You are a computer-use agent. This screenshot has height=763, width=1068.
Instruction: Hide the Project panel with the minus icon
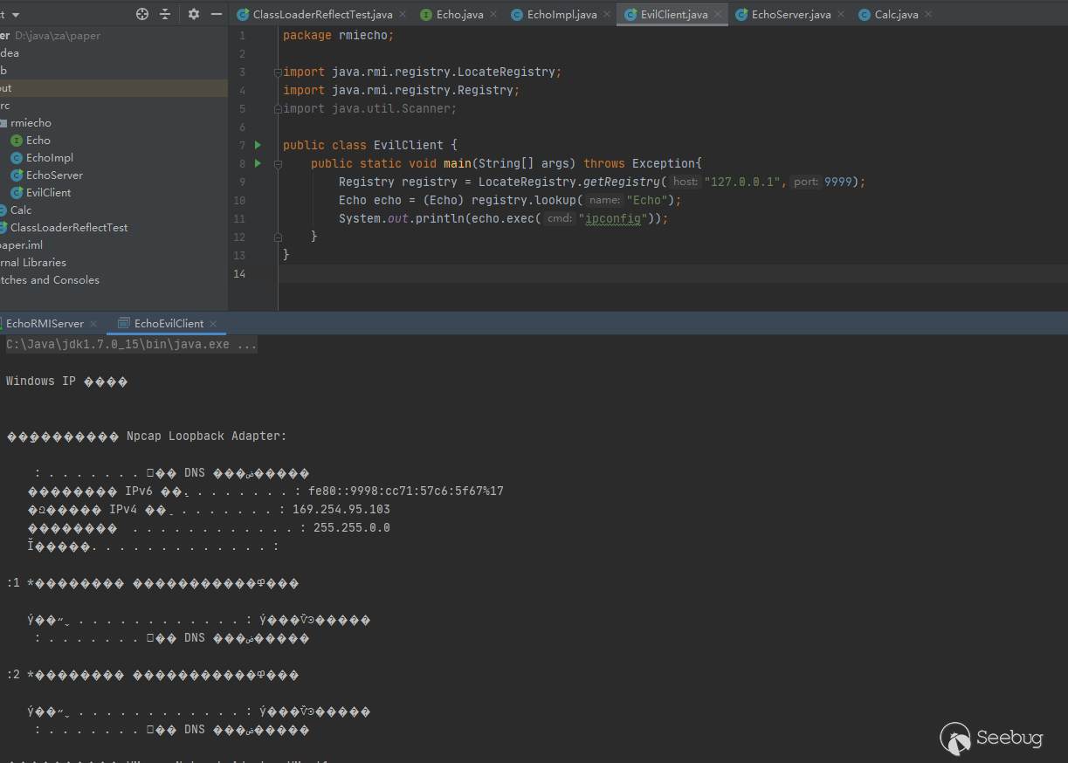click(x=217, y=14)
